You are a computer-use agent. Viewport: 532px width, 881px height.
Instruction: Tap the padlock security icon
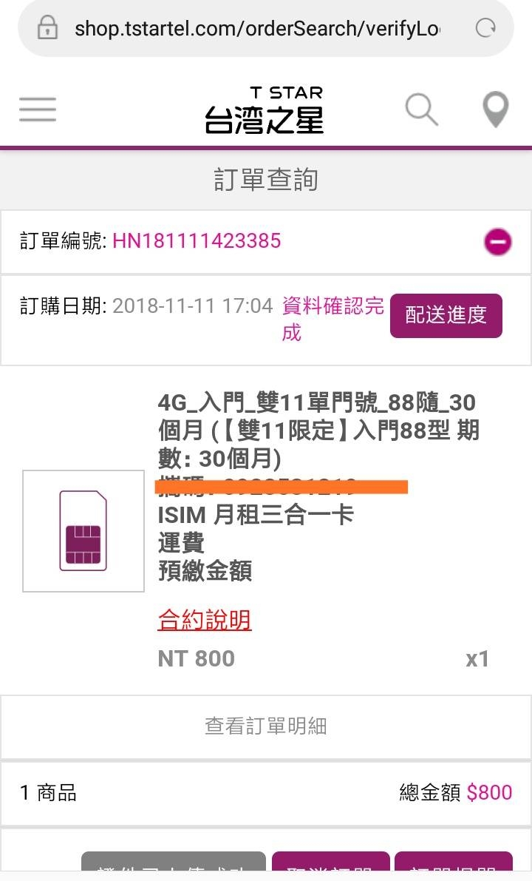[47, 27]
